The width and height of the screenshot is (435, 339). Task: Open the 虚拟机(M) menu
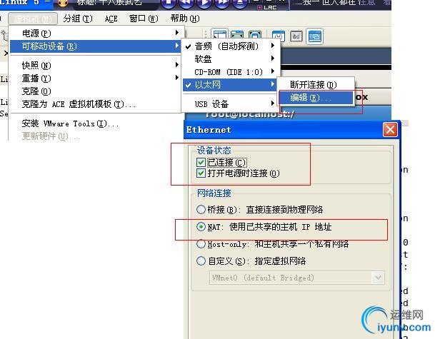tap(33, 19)
